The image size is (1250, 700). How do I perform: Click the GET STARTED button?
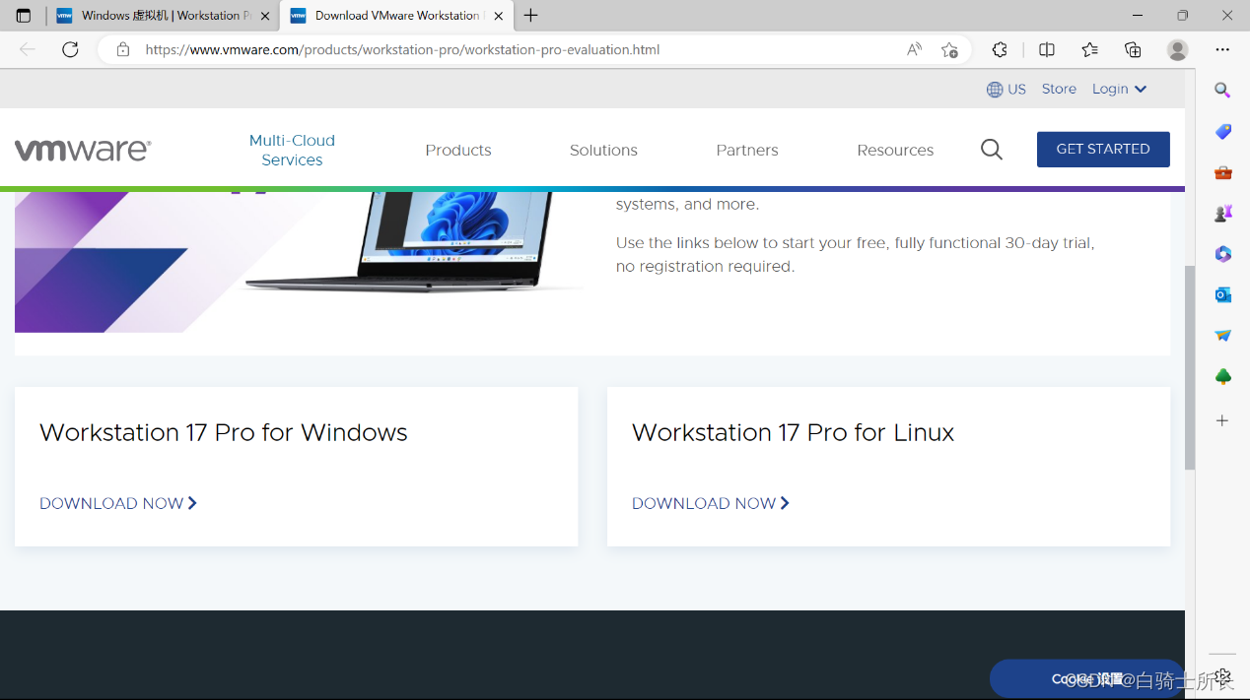coord(1103,150)
